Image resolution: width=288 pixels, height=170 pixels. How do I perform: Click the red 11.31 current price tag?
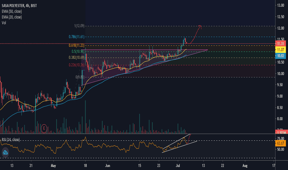281,44
